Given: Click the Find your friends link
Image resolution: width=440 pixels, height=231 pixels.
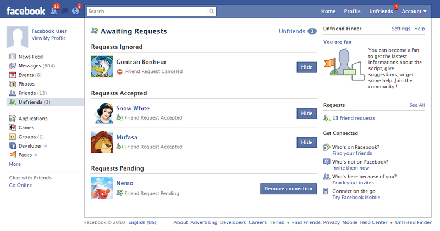Looking at the screenshot, I should coord(352,153).
